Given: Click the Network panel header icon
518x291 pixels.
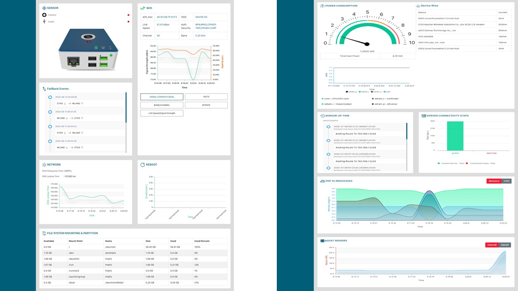Looking at the screenshot, I should click(x=44, y=164).
